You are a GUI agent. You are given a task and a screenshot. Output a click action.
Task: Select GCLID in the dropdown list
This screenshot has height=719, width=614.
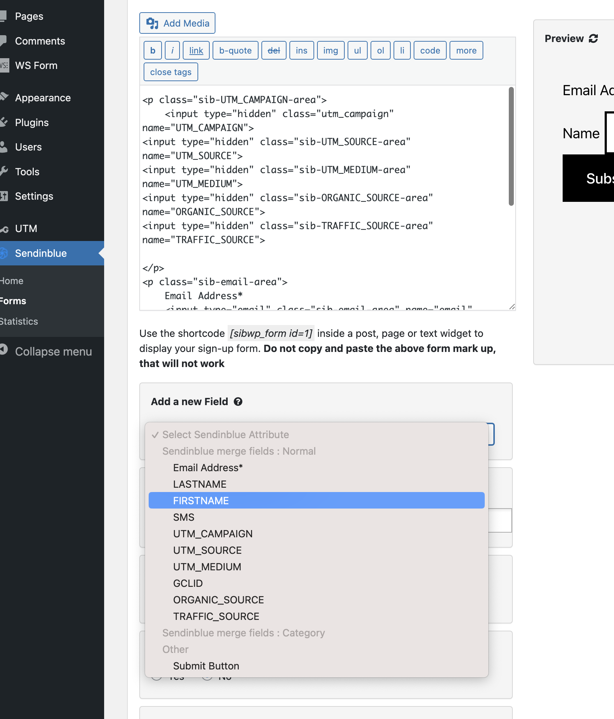tap(188, 583)
